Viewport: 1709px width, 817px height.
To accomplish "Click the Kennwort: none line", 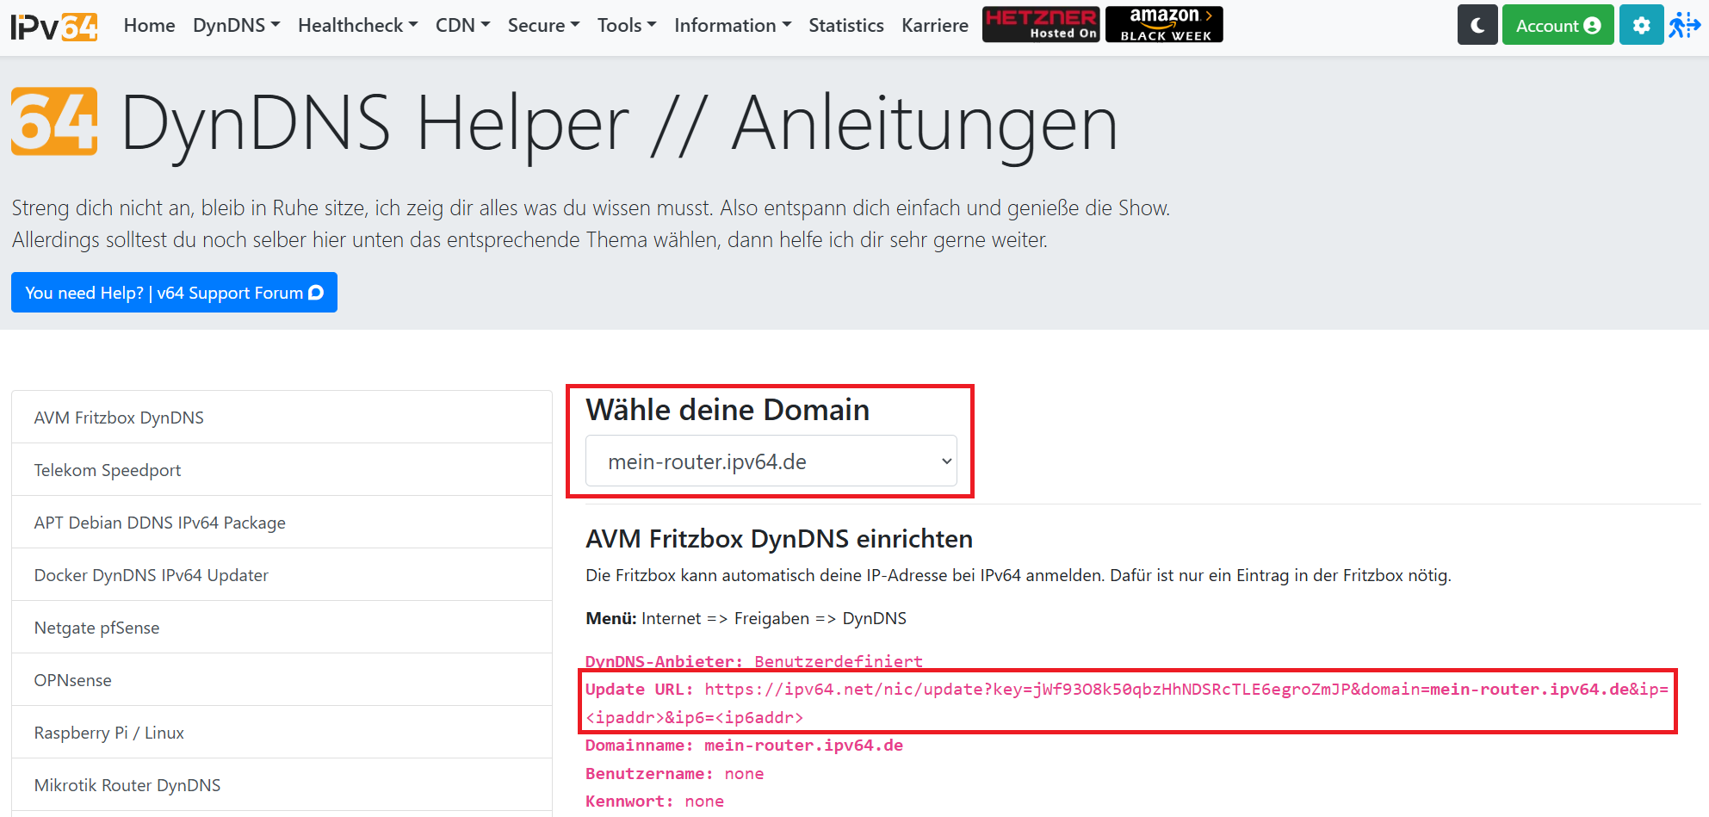I will tap(654, 801).
